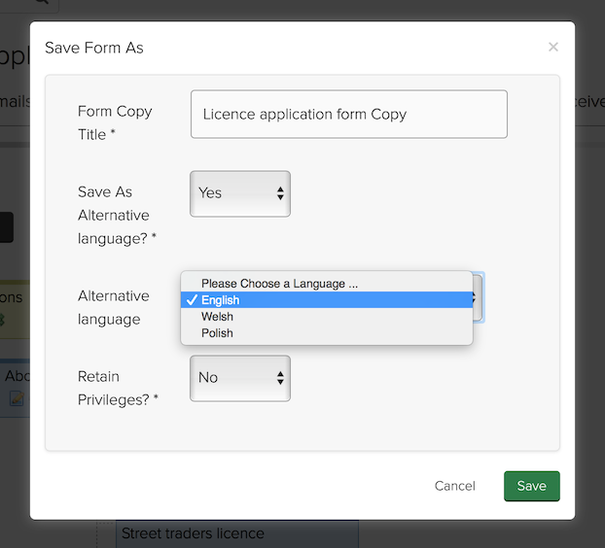
Task: Open the Save As Alternative language dropdown
Action: 240,193
